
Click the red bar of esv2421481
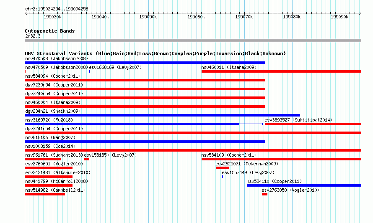tap(49, 177)
